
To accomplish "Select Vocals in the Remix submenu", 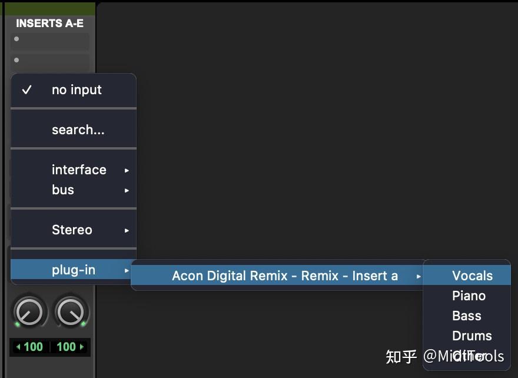I will click(473, 276).
